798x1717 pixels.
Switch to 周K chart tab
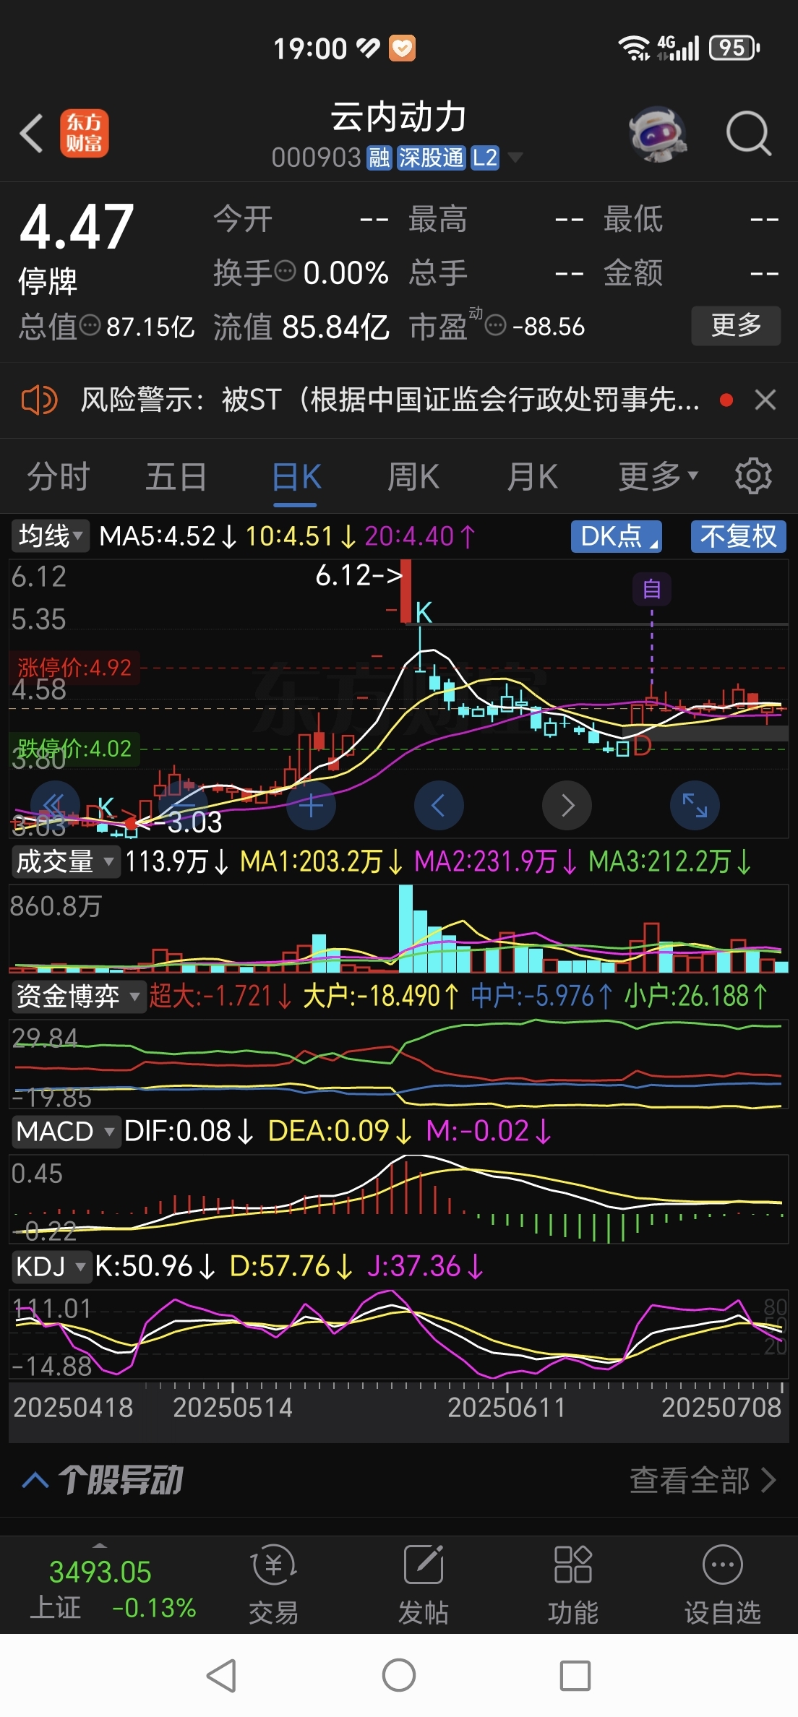pyautogui.click(x=413, y=477)
